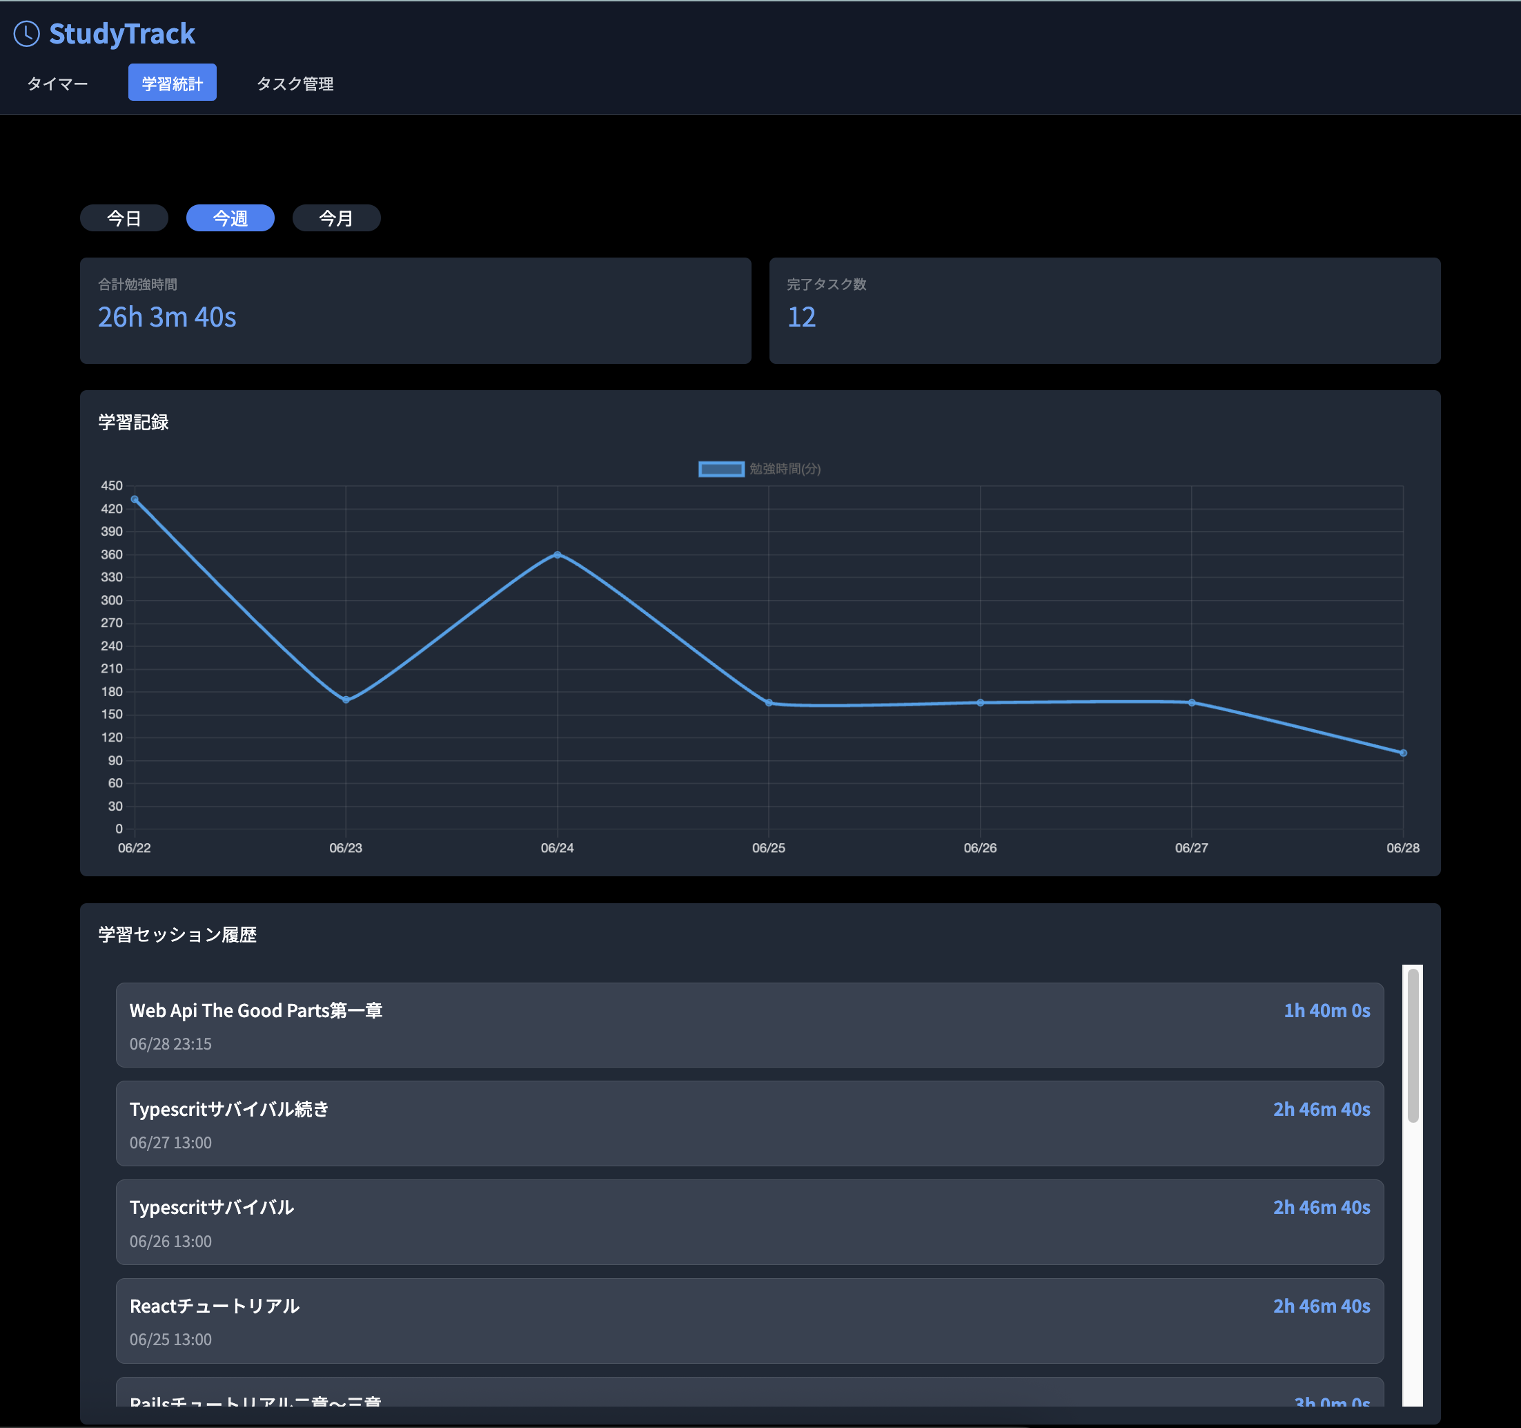Open the タイマー tab
Viewport: 1521px width, 1428px height.
[x=57, y=84]
